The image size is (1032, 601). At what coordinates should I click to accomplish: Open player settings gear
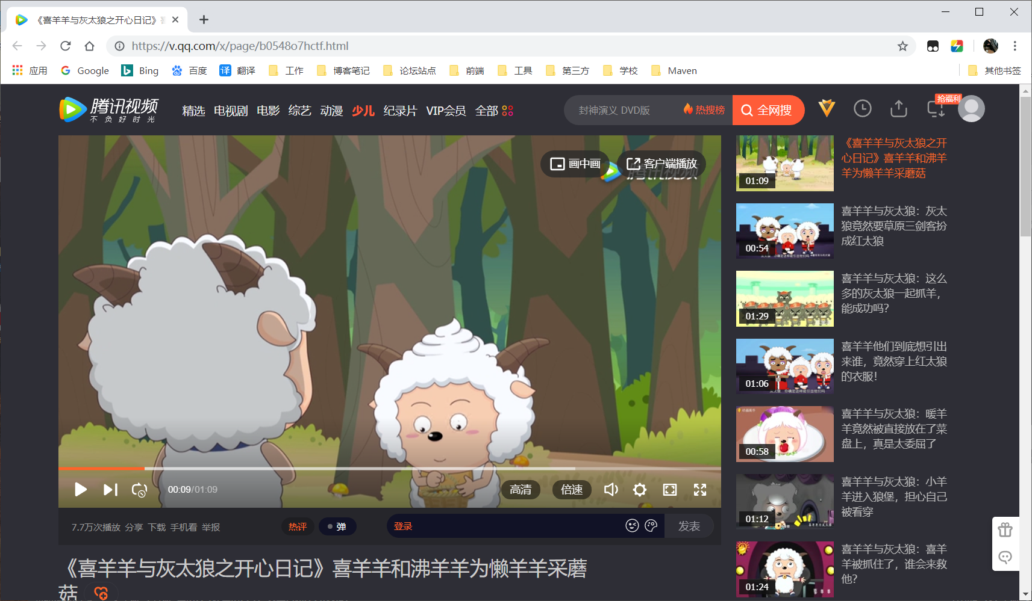[640, 490]
